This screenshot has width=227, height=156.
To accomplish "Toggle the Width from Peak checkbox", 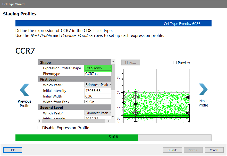I will 87,102.
